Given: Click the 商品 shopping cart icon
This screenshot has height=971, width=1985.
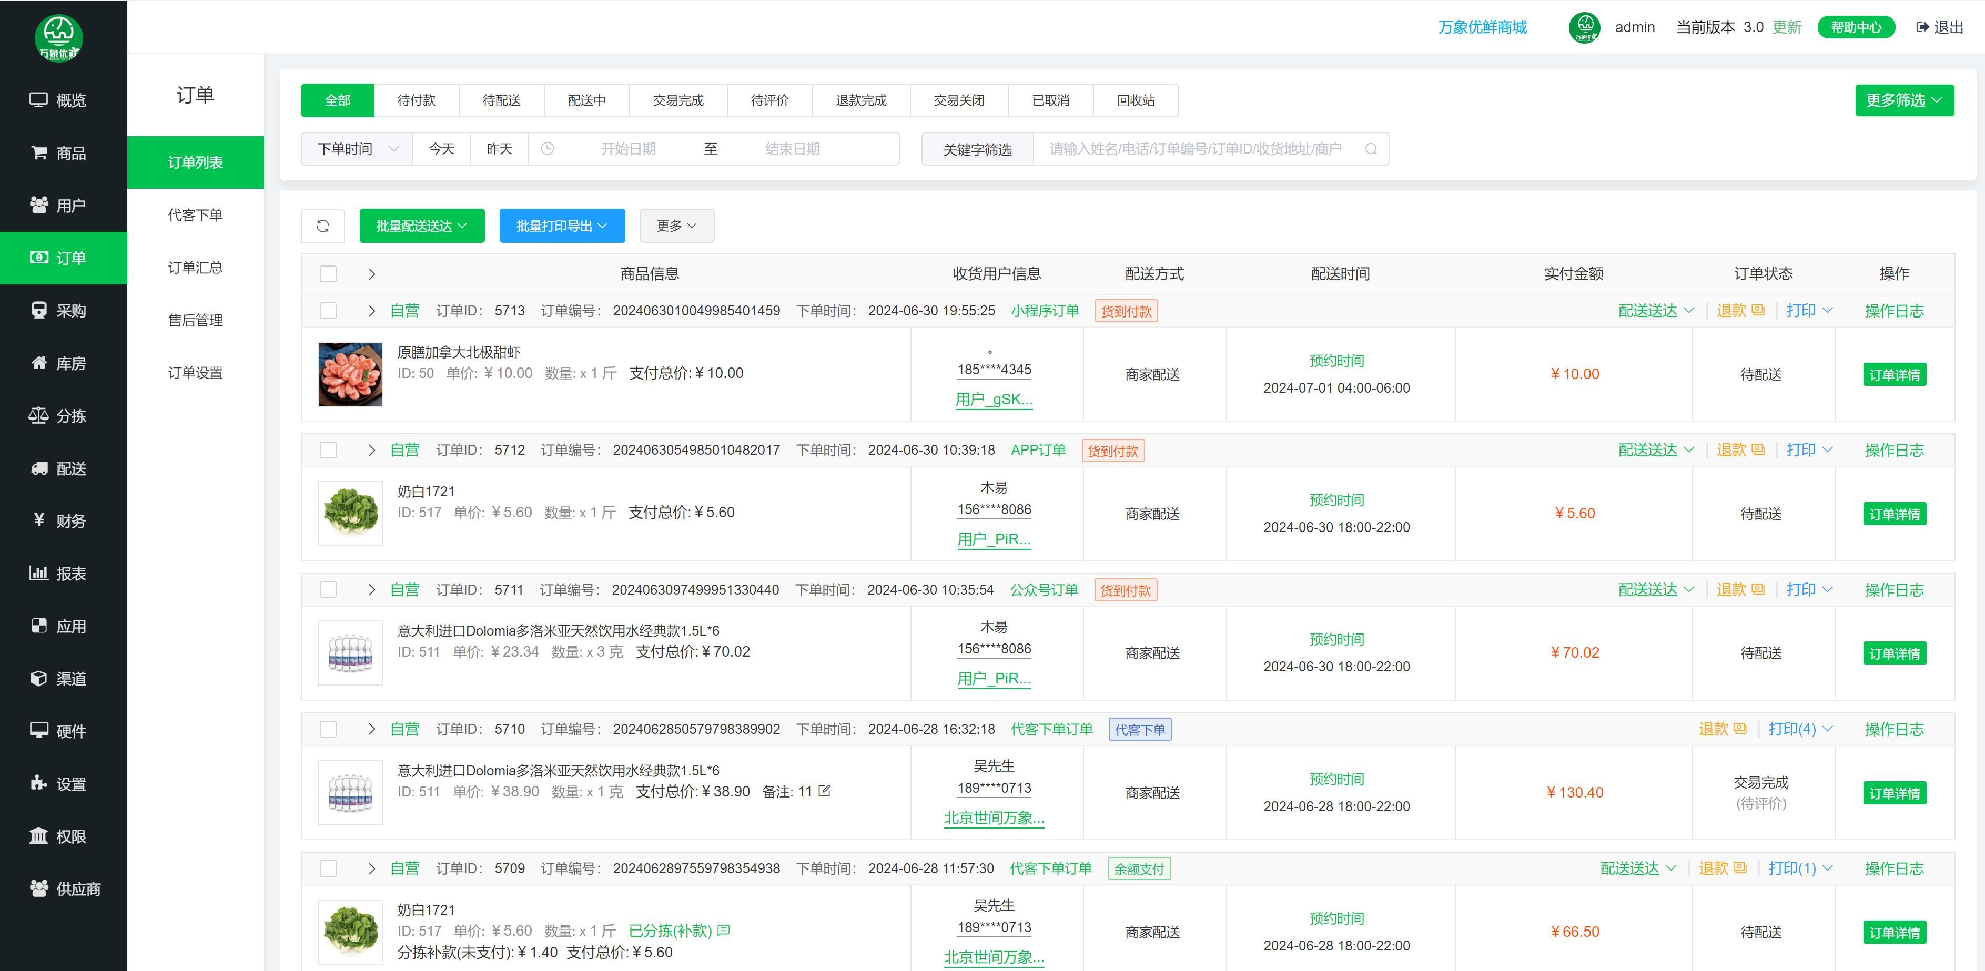Looking at the screenshot, I should coord(38,152).
